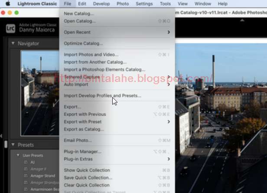Screen dimensions: 267x193
Task: Click the main city photo
Action: tap(221, 118)
